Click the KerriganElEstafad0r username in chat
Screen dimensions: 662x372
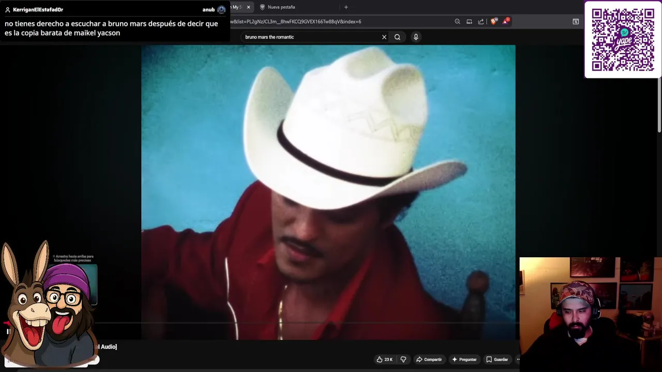click(38, 10)
